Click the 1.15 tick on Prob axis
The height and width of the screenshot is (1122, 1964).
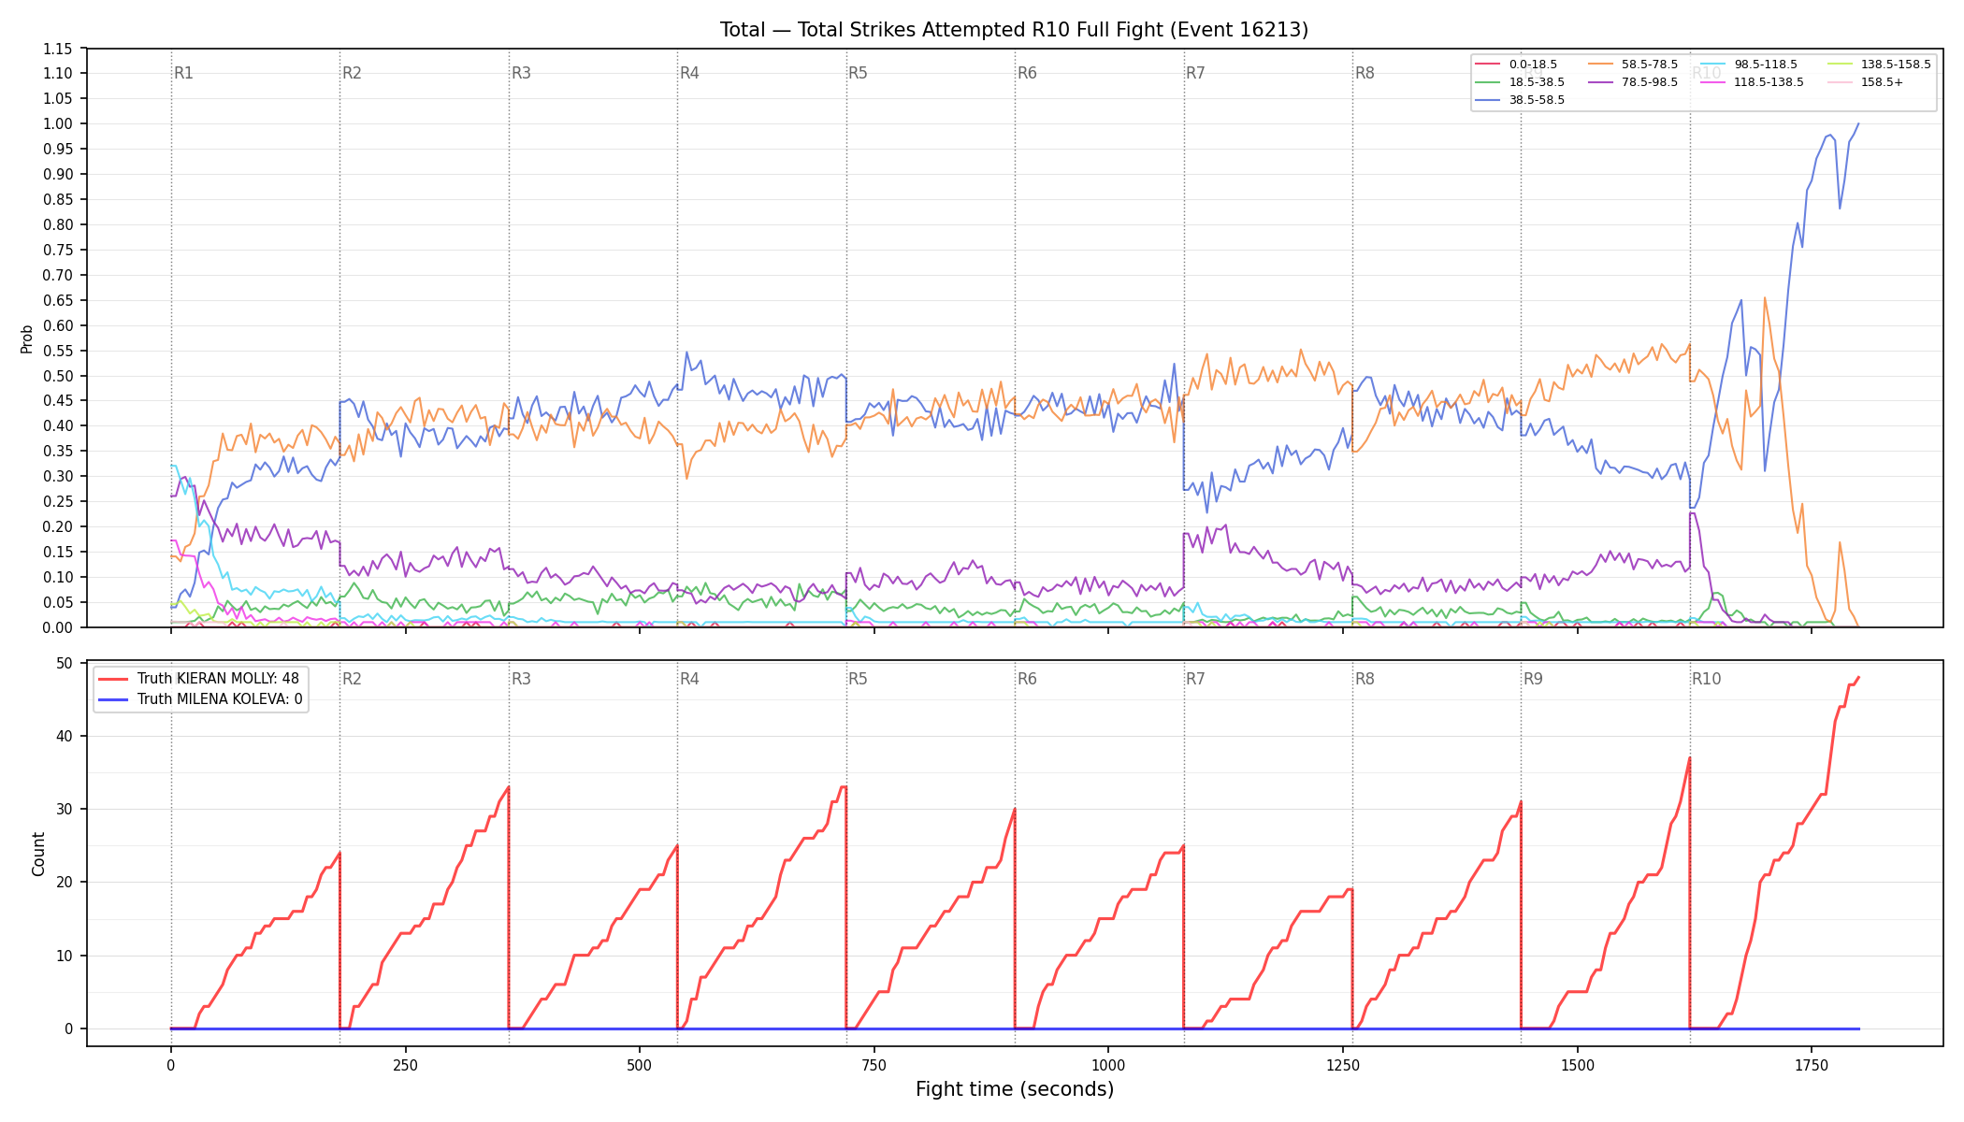point(59,48)
